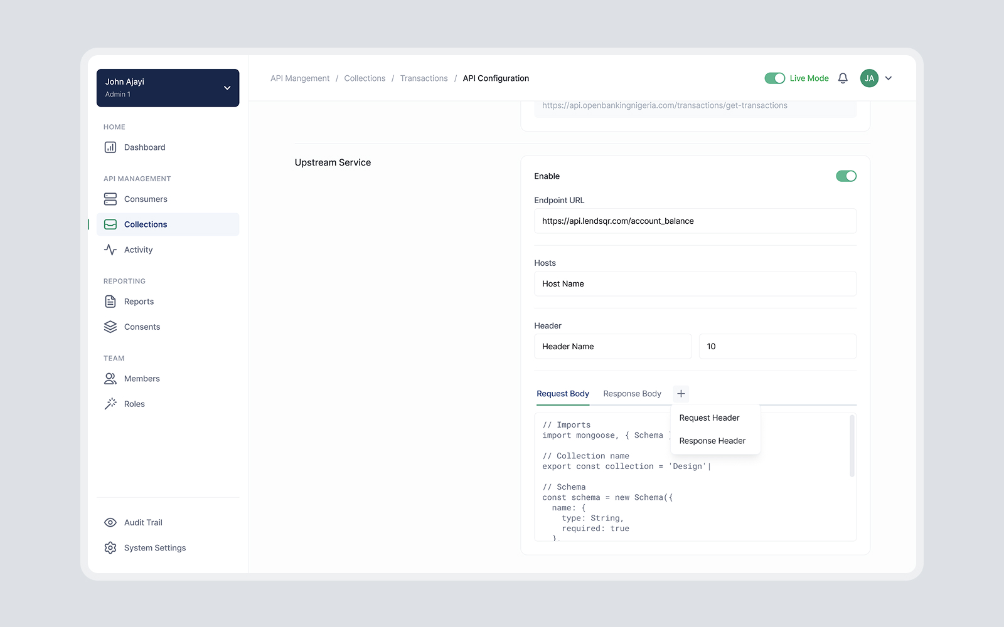This screenshot has height=627, width=1004.
Task: Select the Members people icon
Action: (x=110, y=379)
